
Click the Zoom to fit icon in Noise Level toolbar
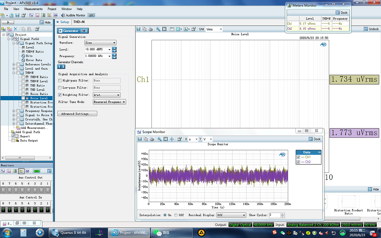[x=164, y=29]
